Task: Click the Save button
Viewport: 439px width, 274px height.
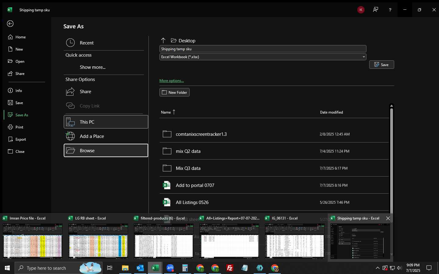Action: (381, 65)
